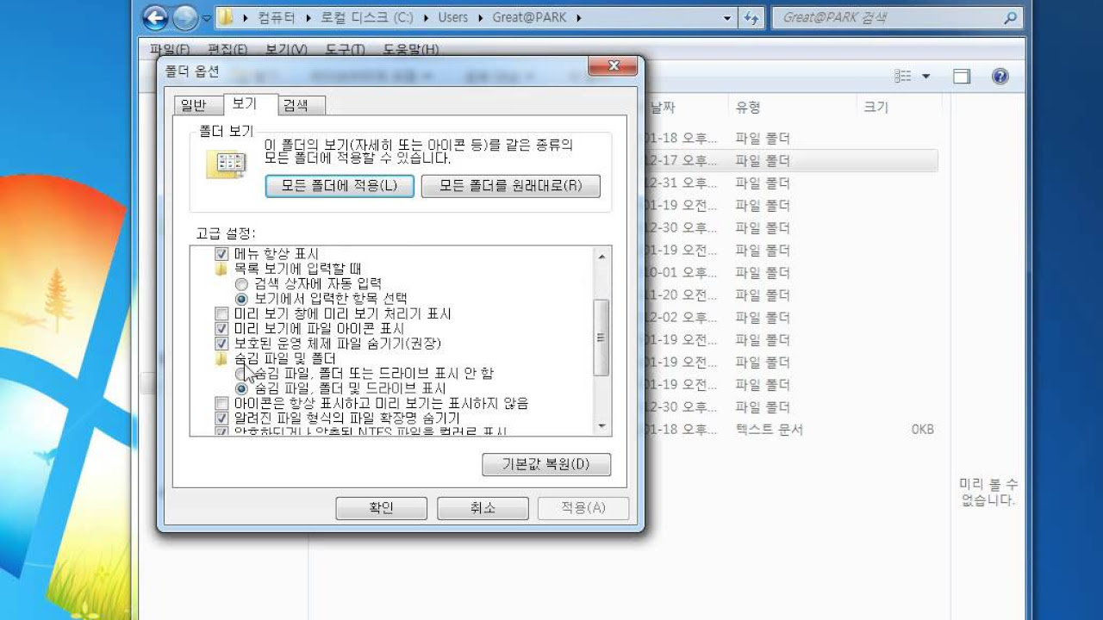Expand arrow after Users breadcrumb
Screen dimensions: 1103x620
pos(481,17)
